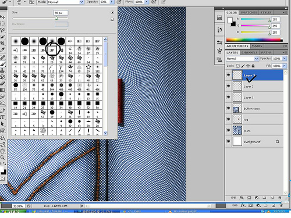Click the white foreground swatch in Color panel
This screenshot has height=218, width=291.
[230, 20]
